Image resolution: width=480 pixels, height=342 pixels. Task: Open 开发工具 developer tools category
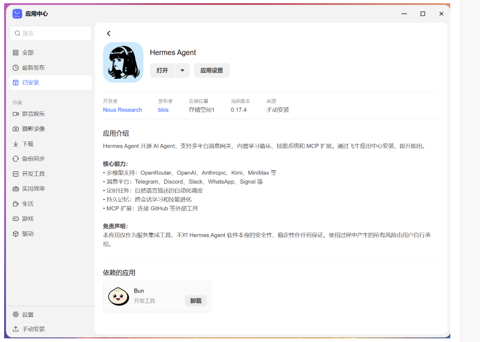click(x=50, y=174)
